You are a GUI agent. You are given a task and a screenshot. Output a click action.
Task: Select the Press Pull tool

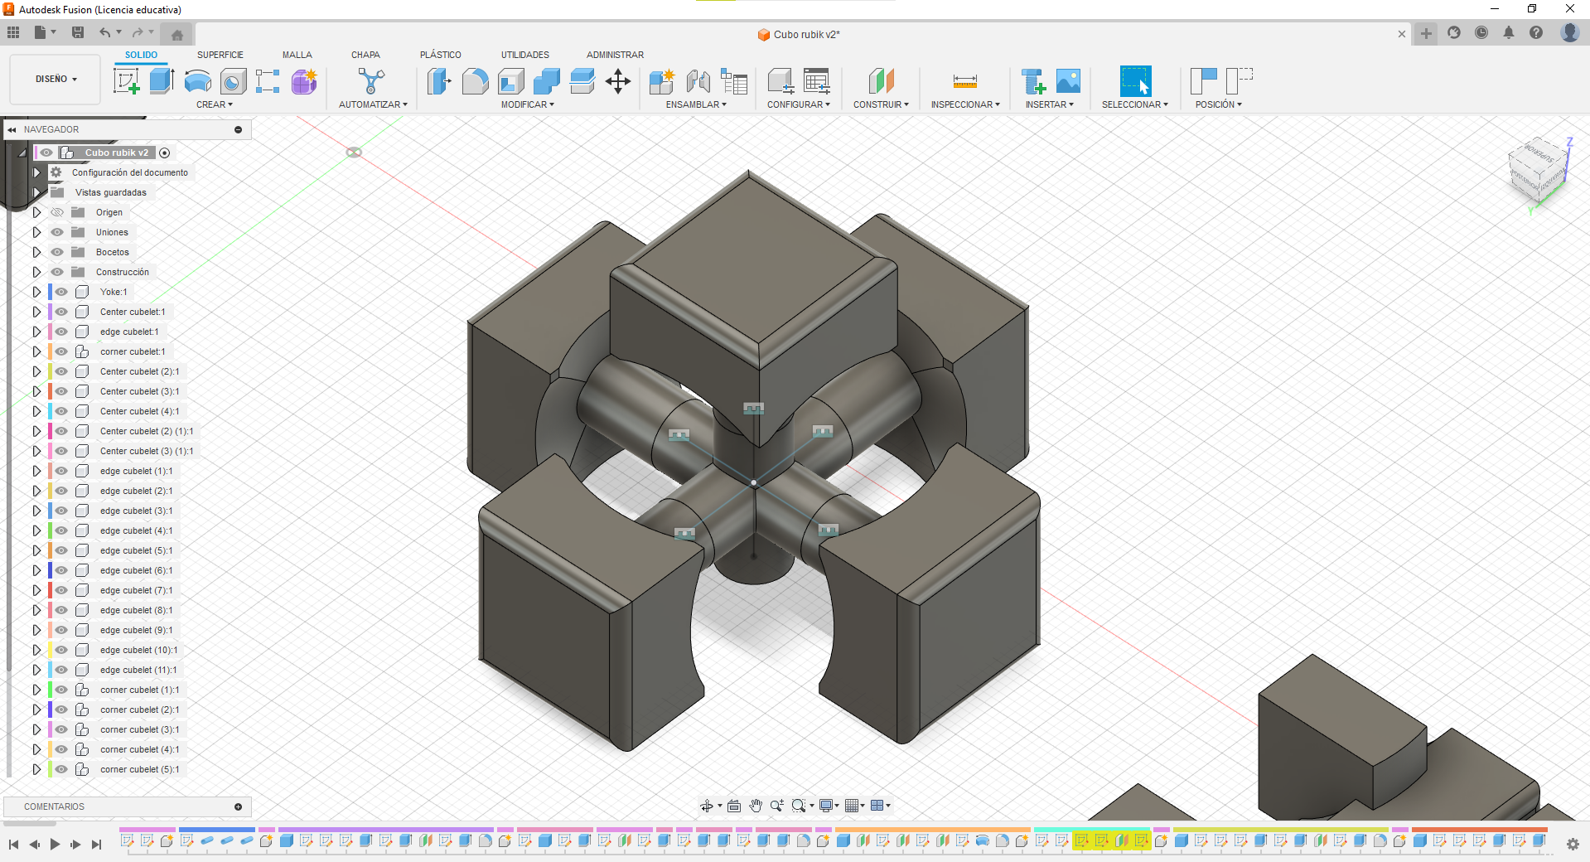pyautogui.click(x=439, y=81)
